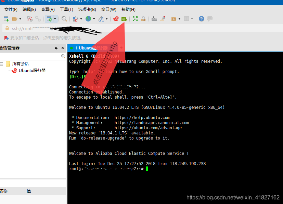The height and width of the screenshot is (204, 283).
Task: Click the new folder plus icon
Action: (173, 19)
